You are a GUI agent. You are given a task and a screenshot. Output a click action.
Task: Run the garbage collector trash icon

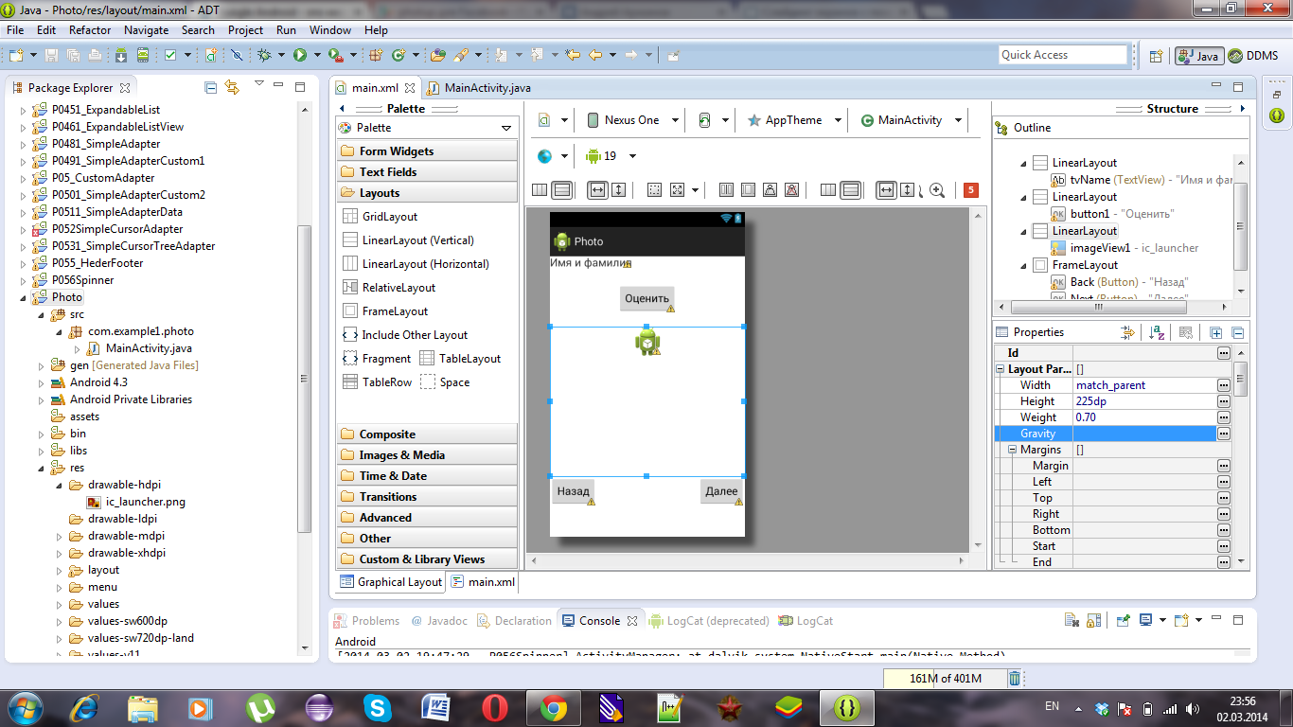(1015, 678)
